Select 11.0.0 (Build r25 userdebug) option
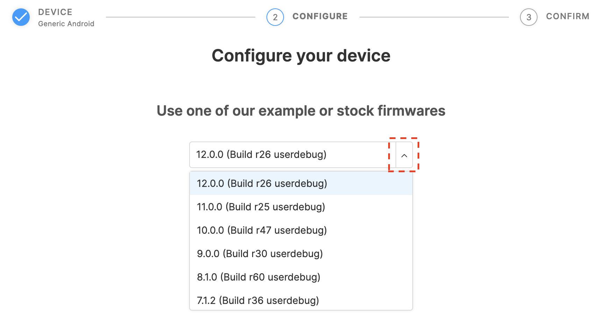 click(x=301, y=207)
